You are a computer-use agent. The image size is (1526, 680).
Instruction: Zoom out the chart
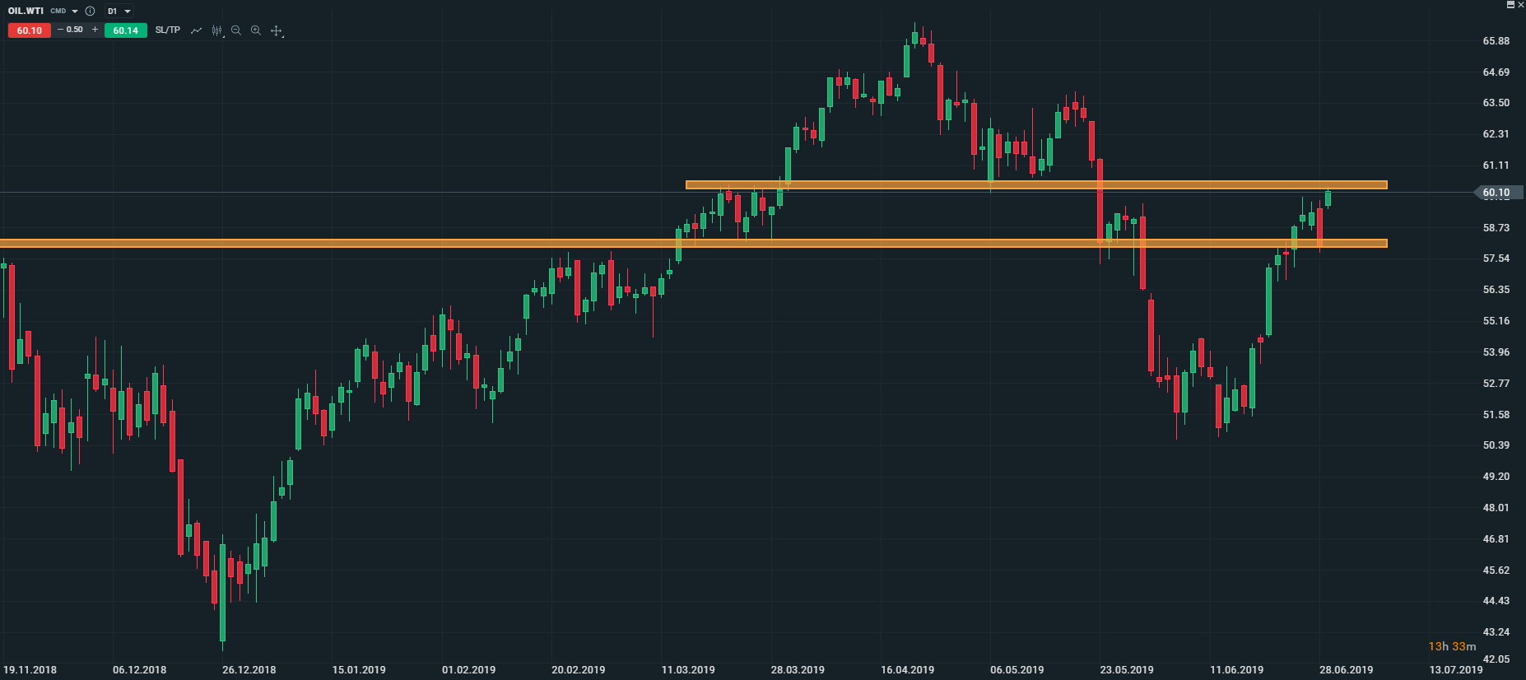click(x=236, y=30)
